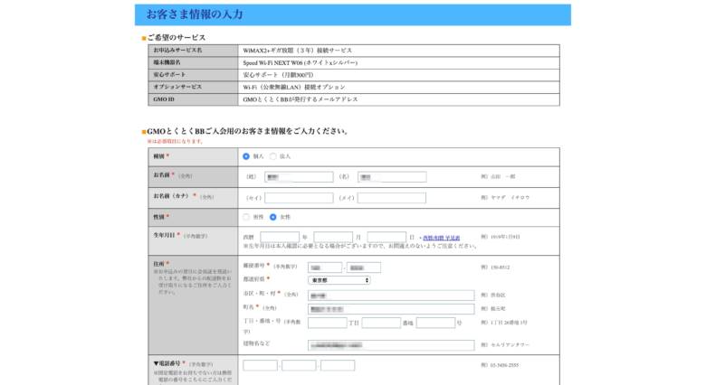
Task: Click the birth month field before 月
Action: point(333,237)
